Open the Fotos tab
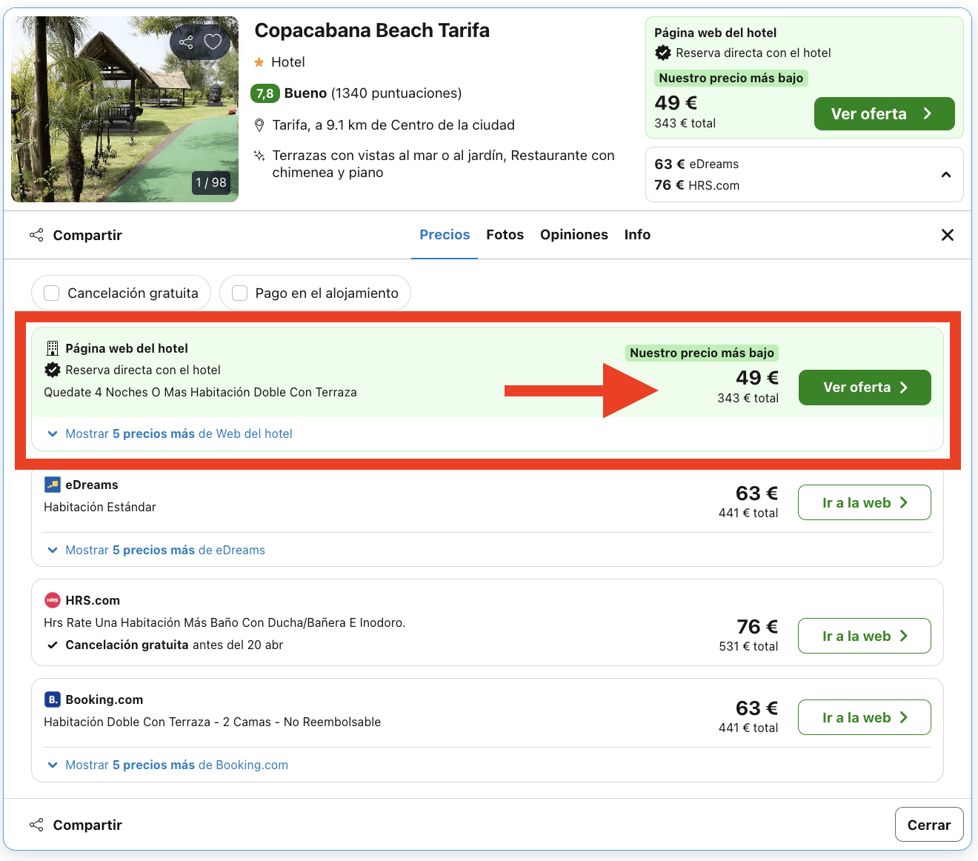This screenshot has height=861, width=978. (505, 235)
